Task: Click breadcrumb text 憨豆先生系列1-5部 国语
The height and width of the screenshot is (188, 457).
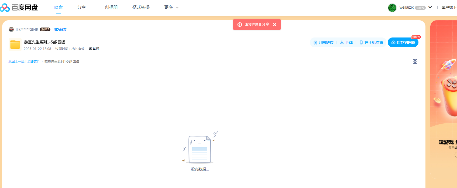Action: [62, 61]
